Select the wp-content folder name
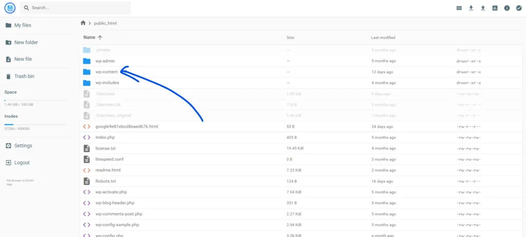526x237 pixels. pyautogui.click(x=106, y=72)
